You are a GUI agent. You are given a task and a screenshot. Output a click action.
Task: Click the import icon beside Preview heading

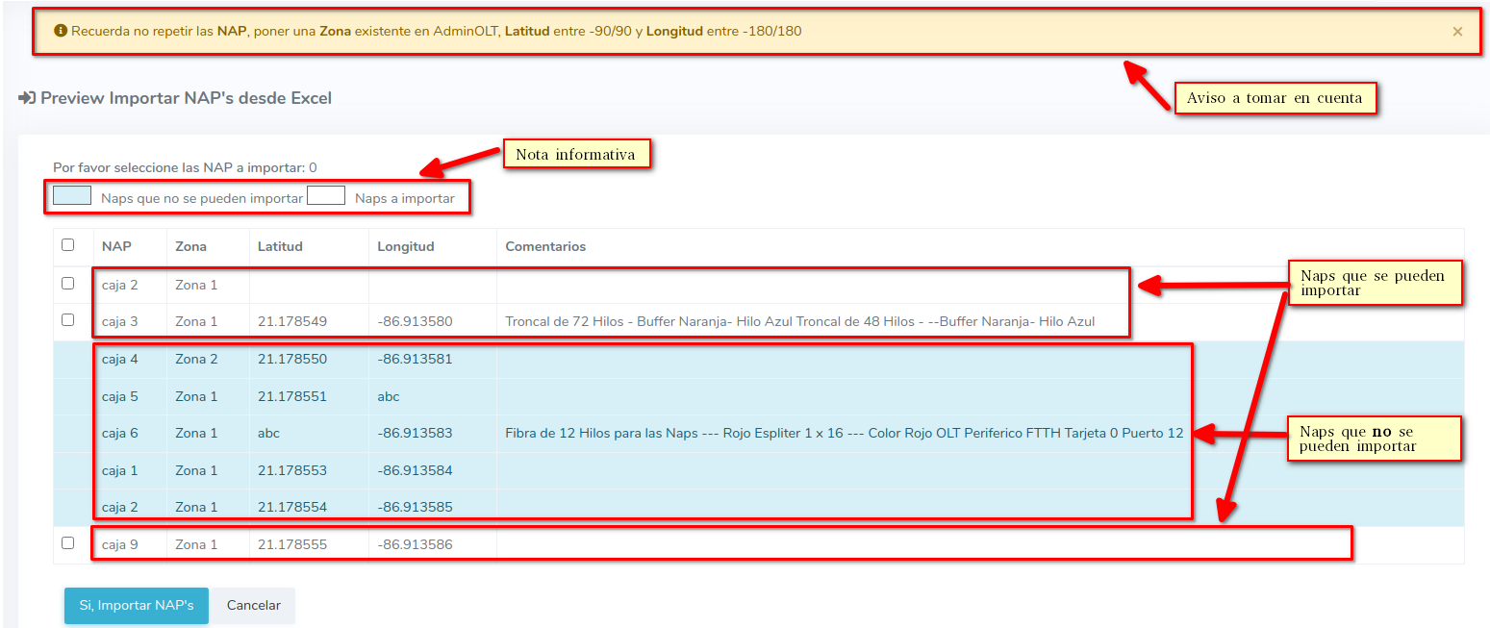pyautogui.click(x=27, y=98)
